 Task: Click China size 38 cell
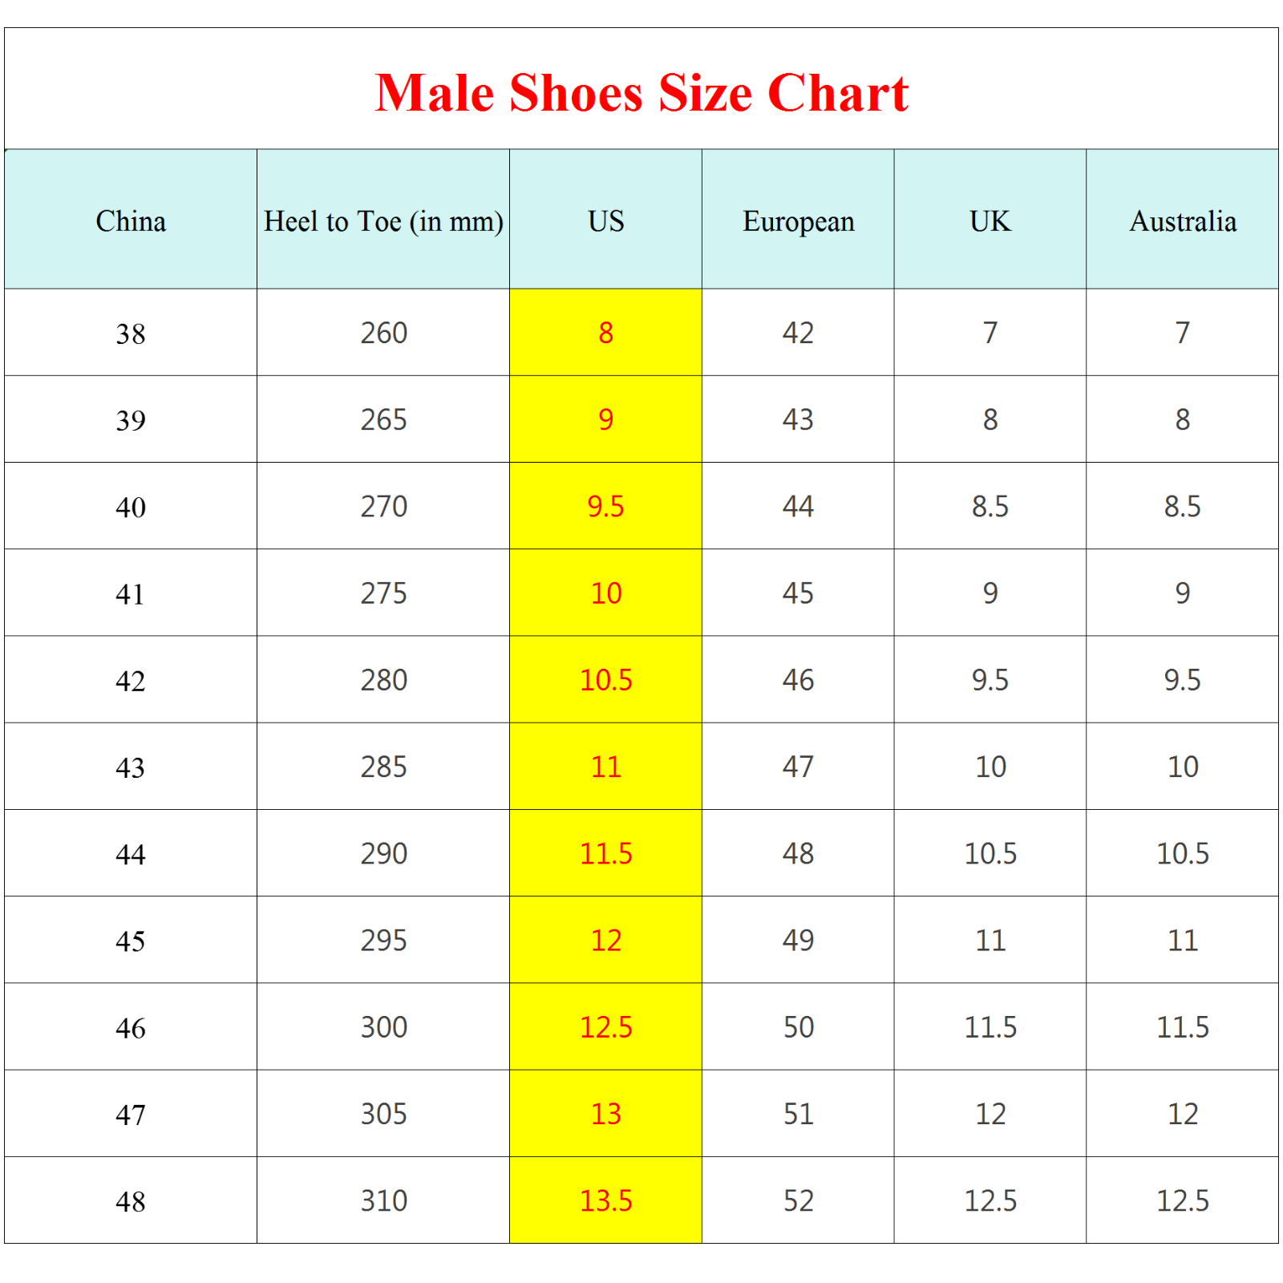pyautogui.click(x=131, y=333)
